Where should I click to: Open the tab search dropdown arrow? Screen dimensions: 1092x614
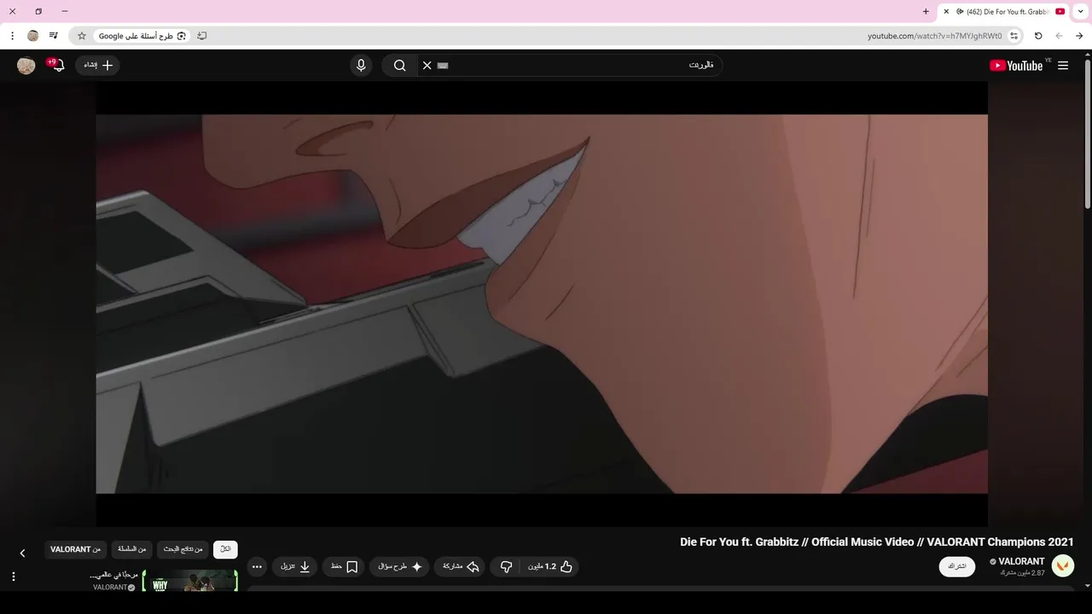(1081, 11)
